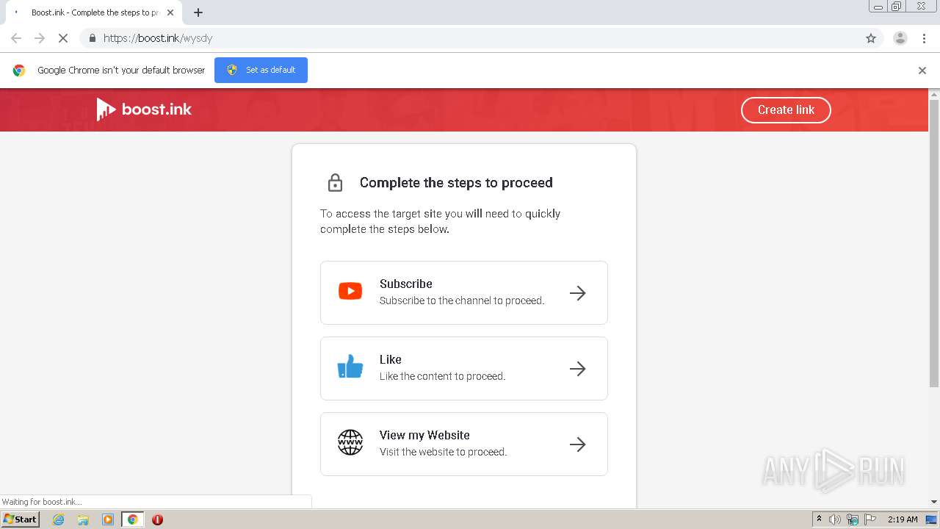Click the padlock icon beside heading

click(x=335, y=182)
